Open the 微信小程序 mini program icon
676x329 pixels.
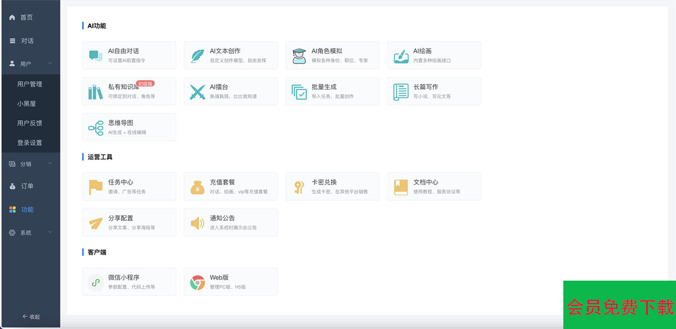(x=96, y=282)
